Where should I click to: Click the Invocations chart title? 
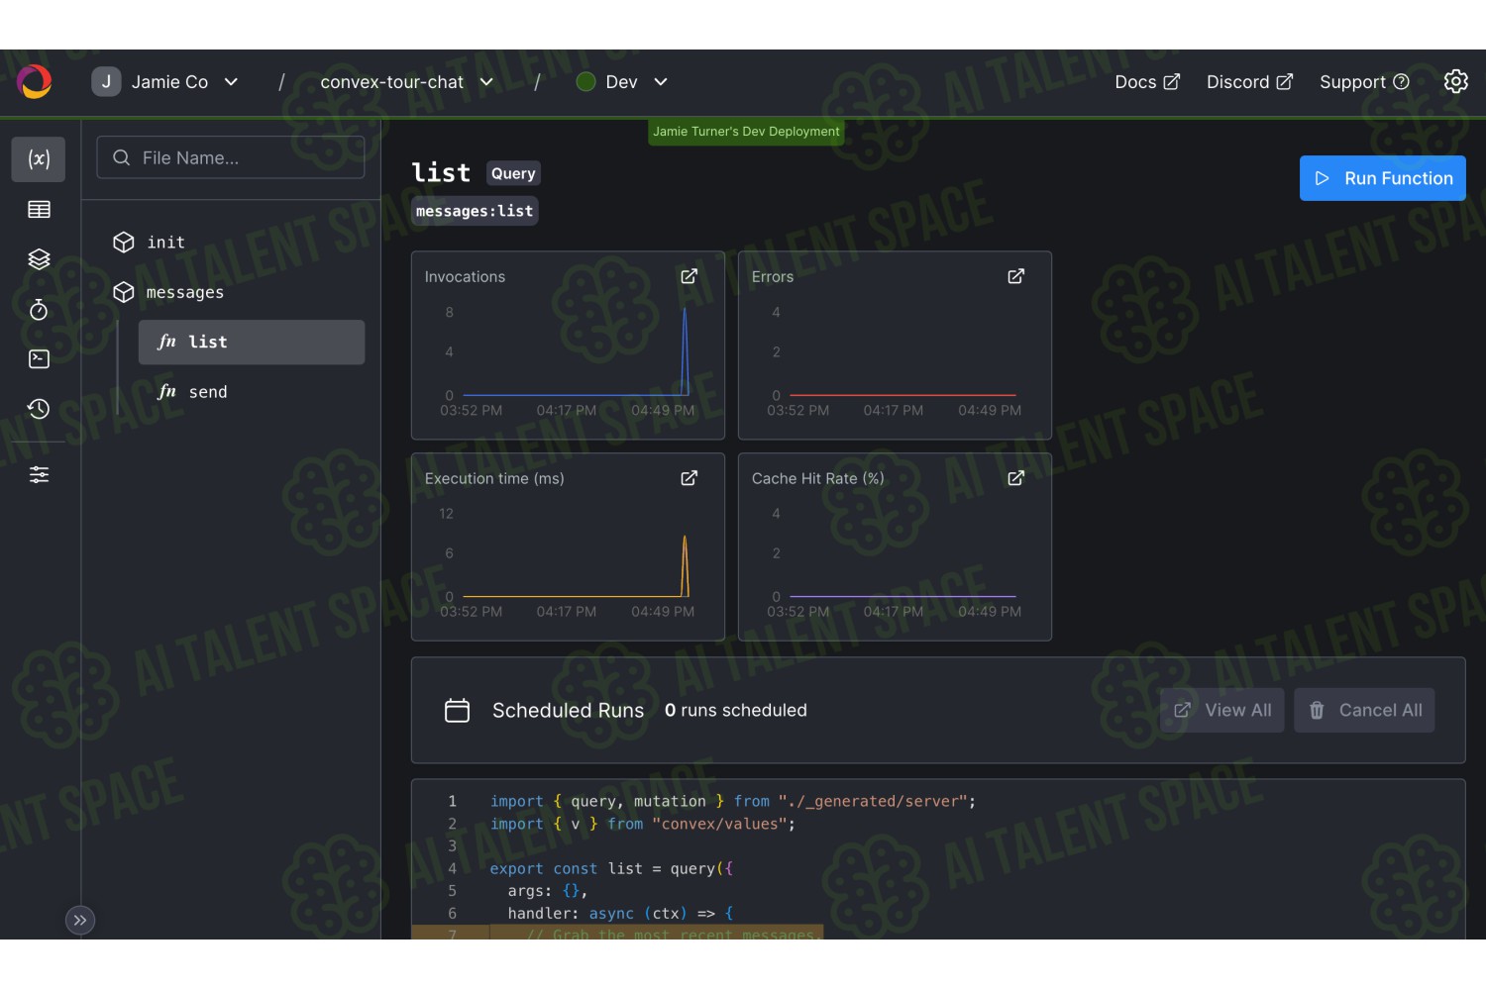(465, 277)
